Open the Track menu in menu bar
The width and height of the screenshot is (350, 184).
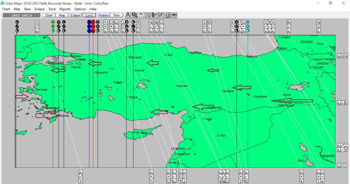click(52, 9)
